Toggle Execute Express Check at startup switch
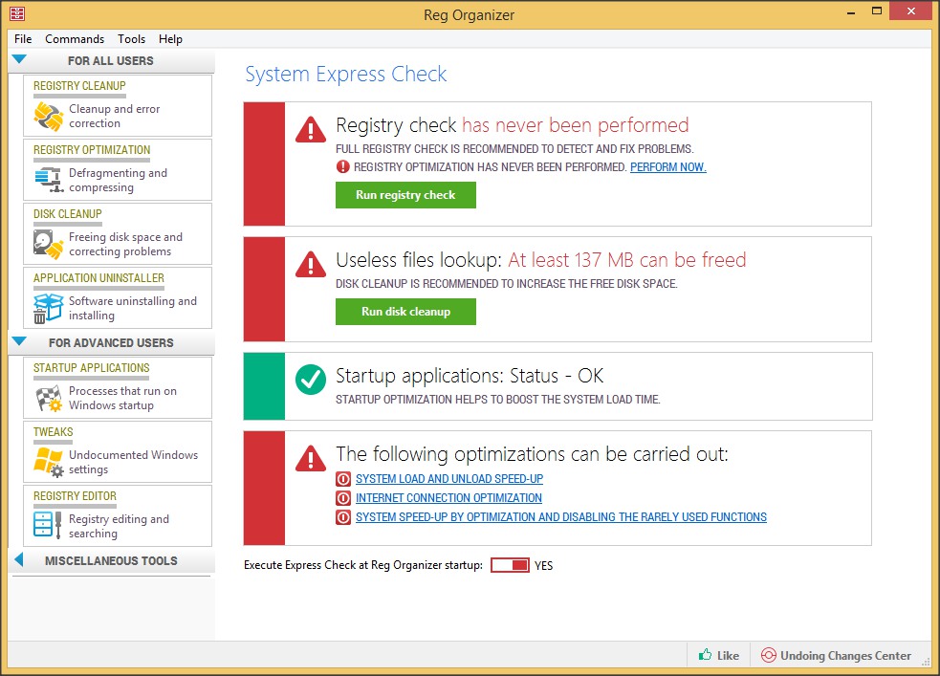The height and width of the screenshot is (676, 940). click(510, 565)
